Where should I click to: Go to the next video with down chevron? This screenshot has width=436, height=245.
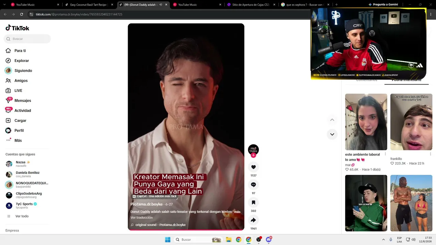pyautogui.click(x=332, y=134)
